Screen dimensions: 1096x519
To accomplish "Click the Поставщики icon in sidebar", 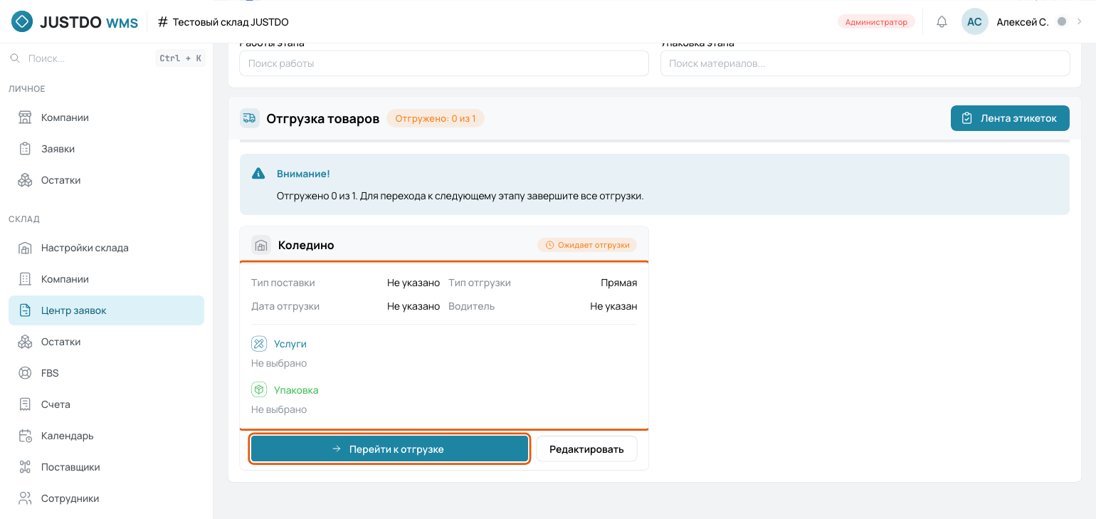I will point(26,467).
